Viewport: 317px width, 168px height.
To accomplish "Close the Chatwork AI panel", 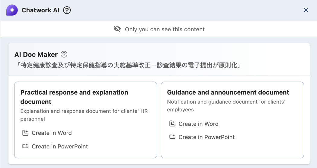I will click(x=306, y=10).
